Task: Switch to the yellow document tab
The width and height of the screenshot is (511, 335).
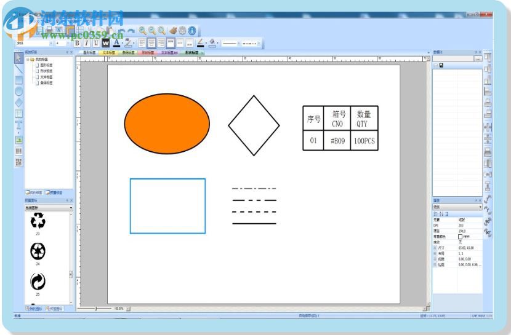Action: (108, 52)
